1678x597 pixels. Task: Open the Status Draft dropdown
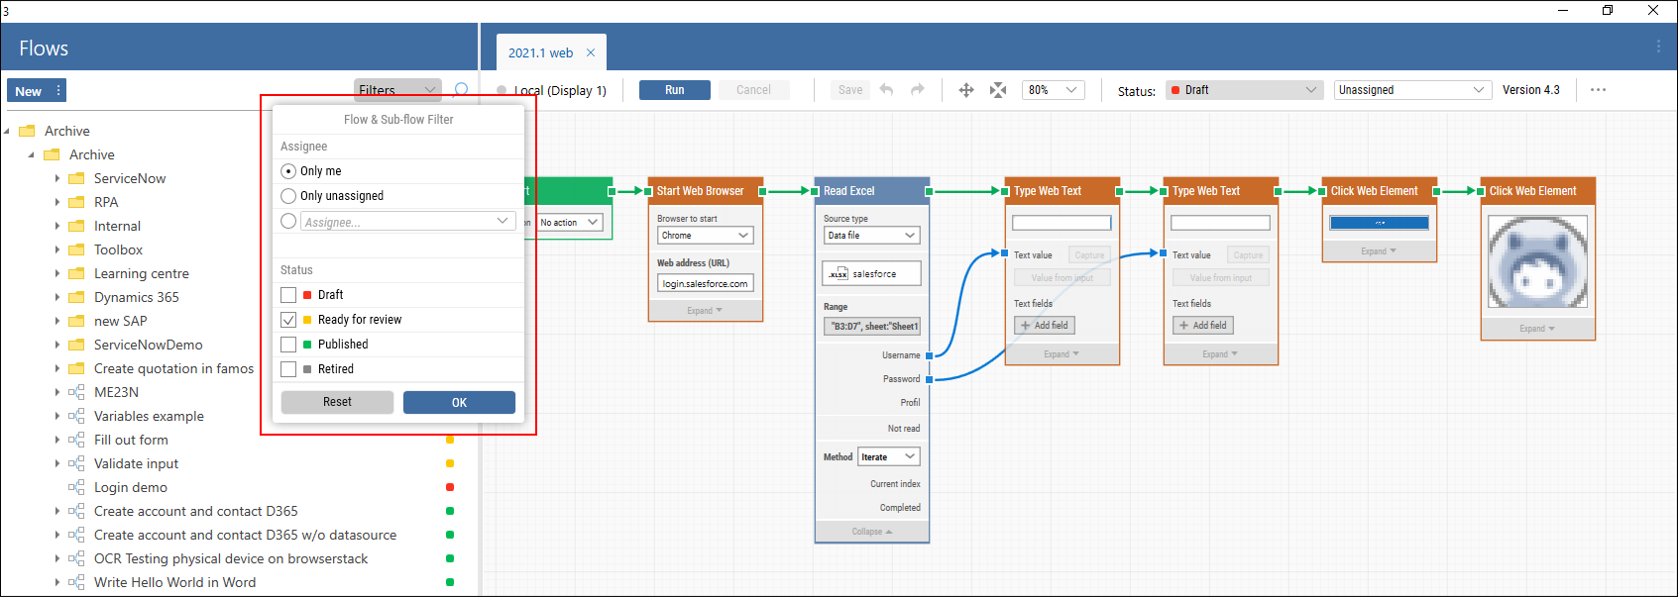click(1244, 90)
